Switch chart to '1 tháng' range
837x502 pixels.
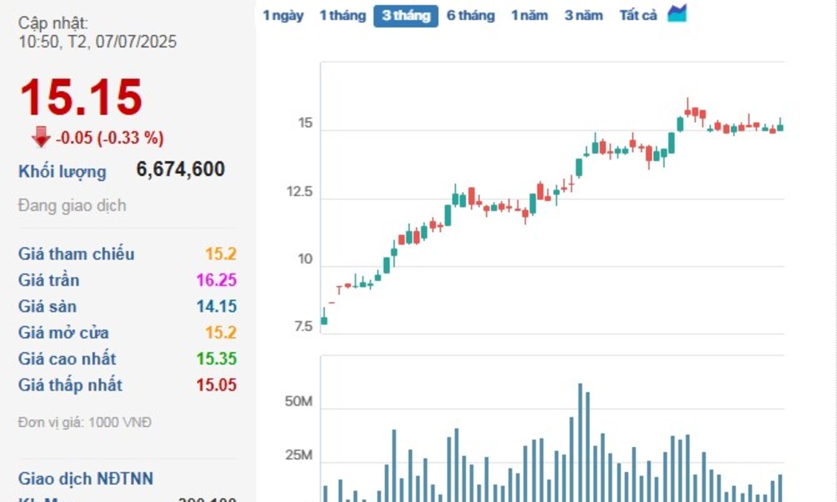[x=343, y=15]
